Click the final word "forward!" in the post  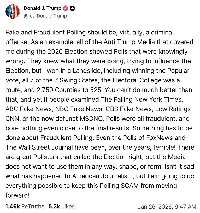[18, 195]
